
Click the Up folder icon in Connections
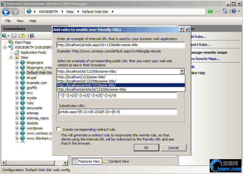point(23,36)
